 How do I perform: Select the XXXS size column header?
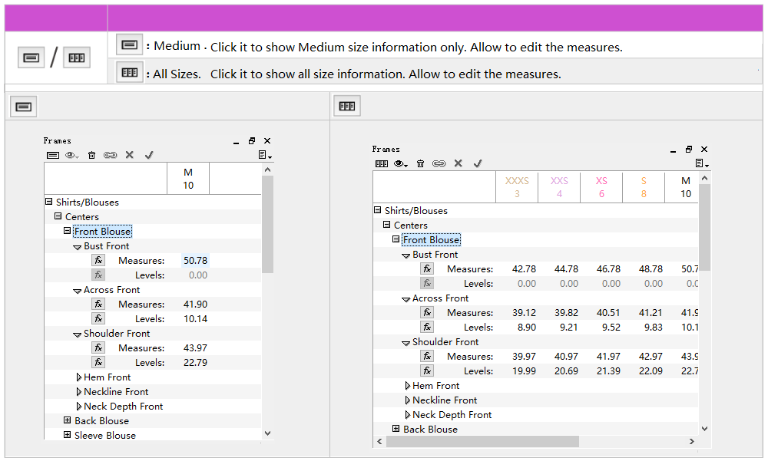click(517, 187)
